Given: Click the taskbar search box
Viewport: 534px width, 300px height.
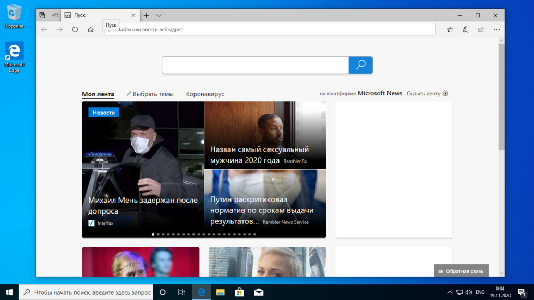Looking at the screenshot, I should 86,292.
